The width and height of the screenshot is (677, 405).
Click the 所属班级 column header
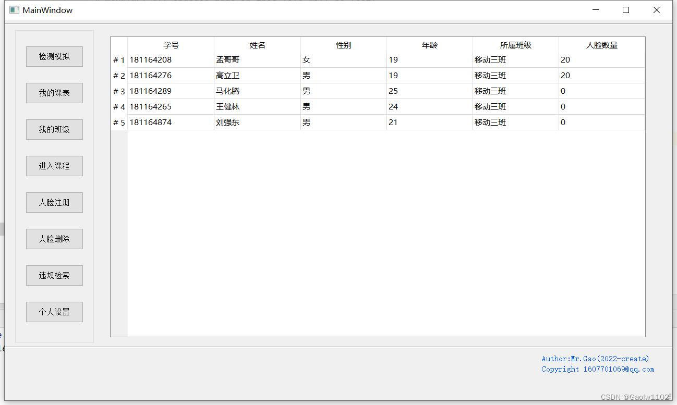pyautogui.click(x=516, y=45)
